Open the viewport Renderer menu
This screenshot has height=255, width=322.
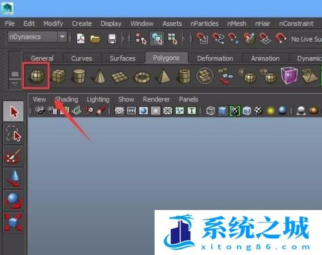[x=156, y=100]
